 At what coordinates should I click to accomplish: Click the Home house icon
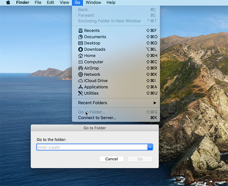(80, 56)
